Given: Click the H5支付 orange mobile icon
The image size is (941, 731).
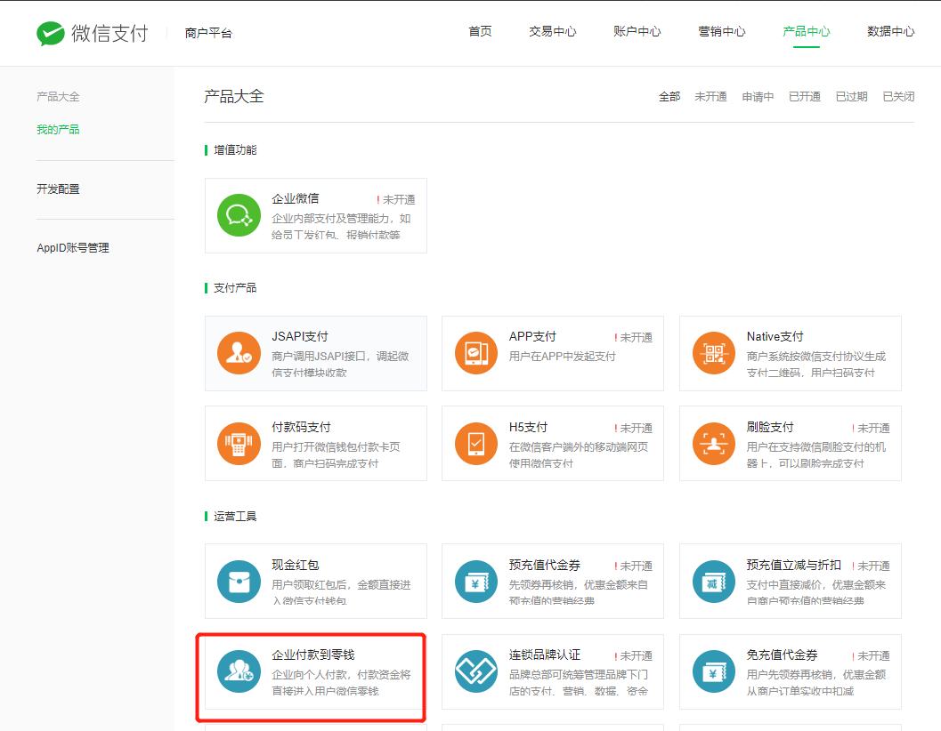Looking at the screenshot, I should pos(476,444).
